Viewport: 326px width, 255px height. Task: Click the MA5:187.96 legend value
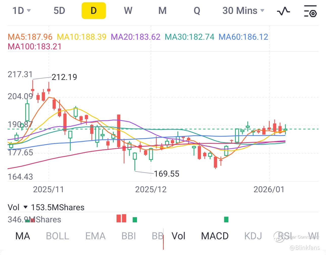(30, 37)
